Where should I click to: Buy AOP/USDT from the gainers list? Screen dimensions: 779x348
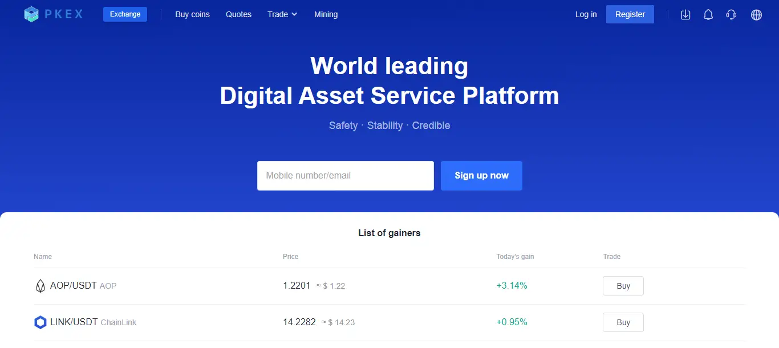click(x=623, y=285)
